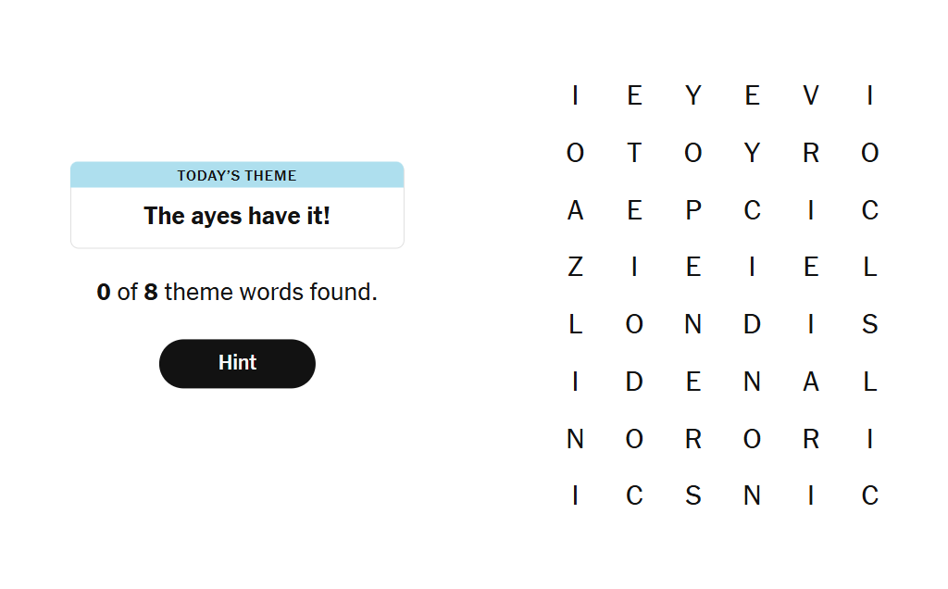This screenshot has height=589, width=948.
Task: Click the L starting the fifth row
Action: (x=576, y=324)
